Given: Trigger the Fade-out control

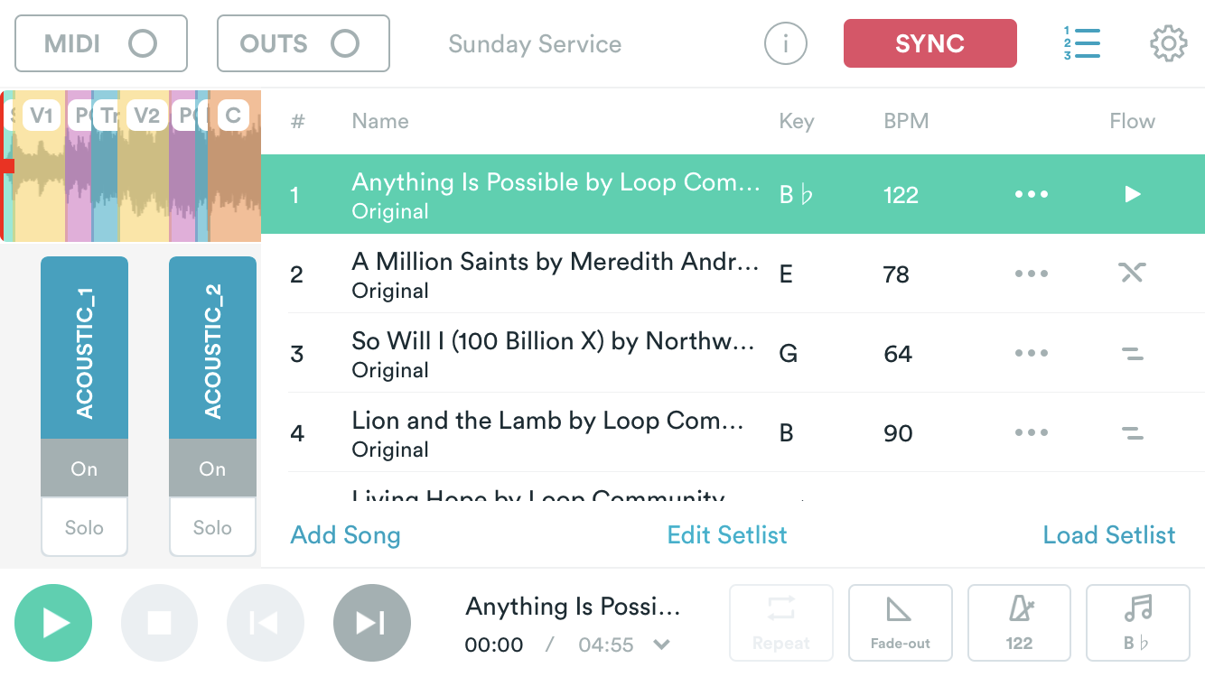Looking at the screenshot, I should pyautogui.click(x=900, y=622).
